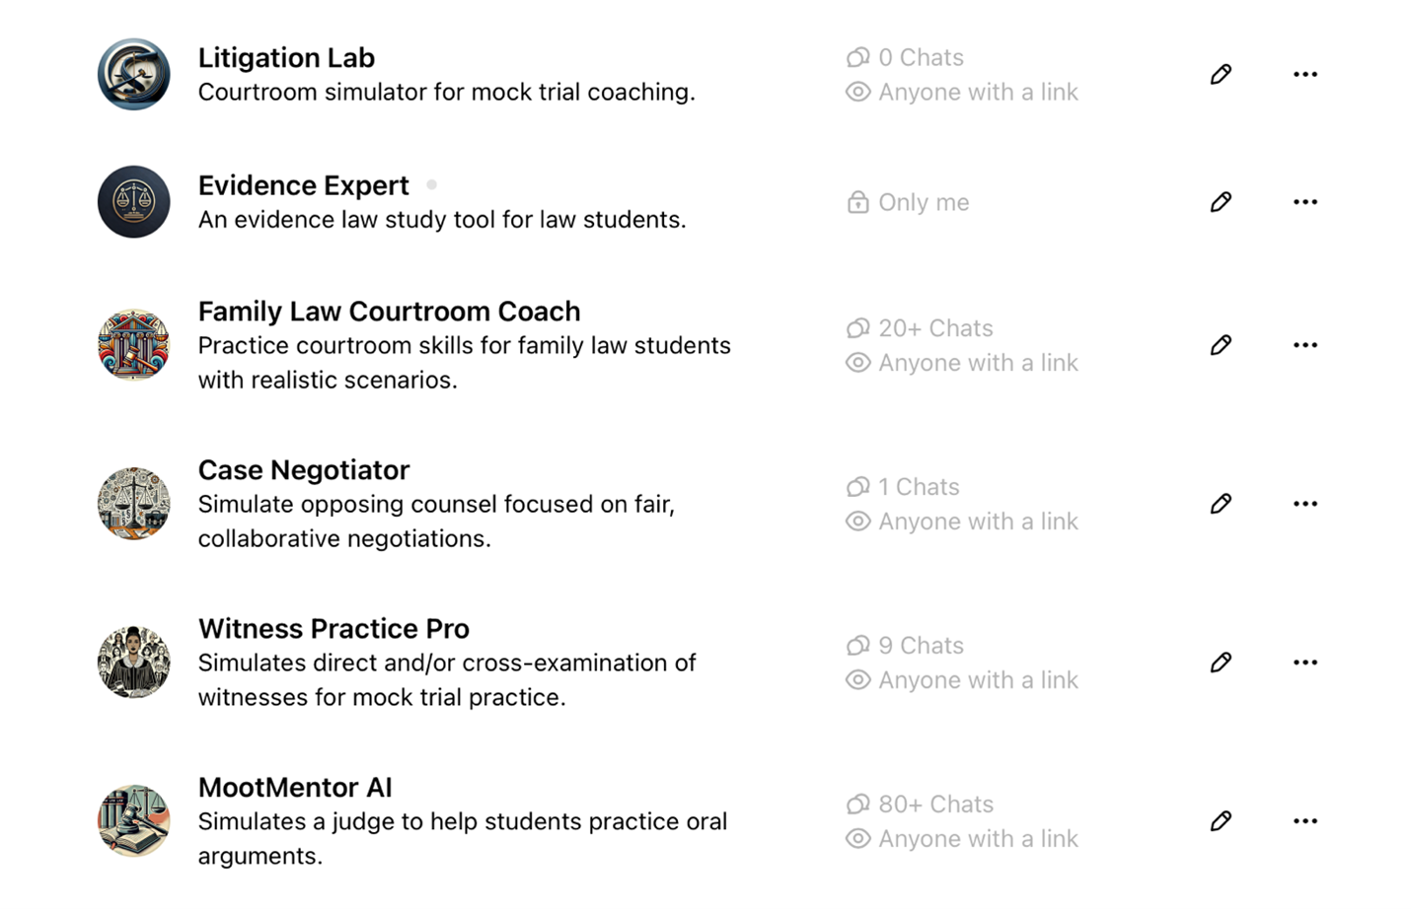Open three-dot menu for Evidence Expert
Screen dimensions: 1411x909
click(1304, 202)
